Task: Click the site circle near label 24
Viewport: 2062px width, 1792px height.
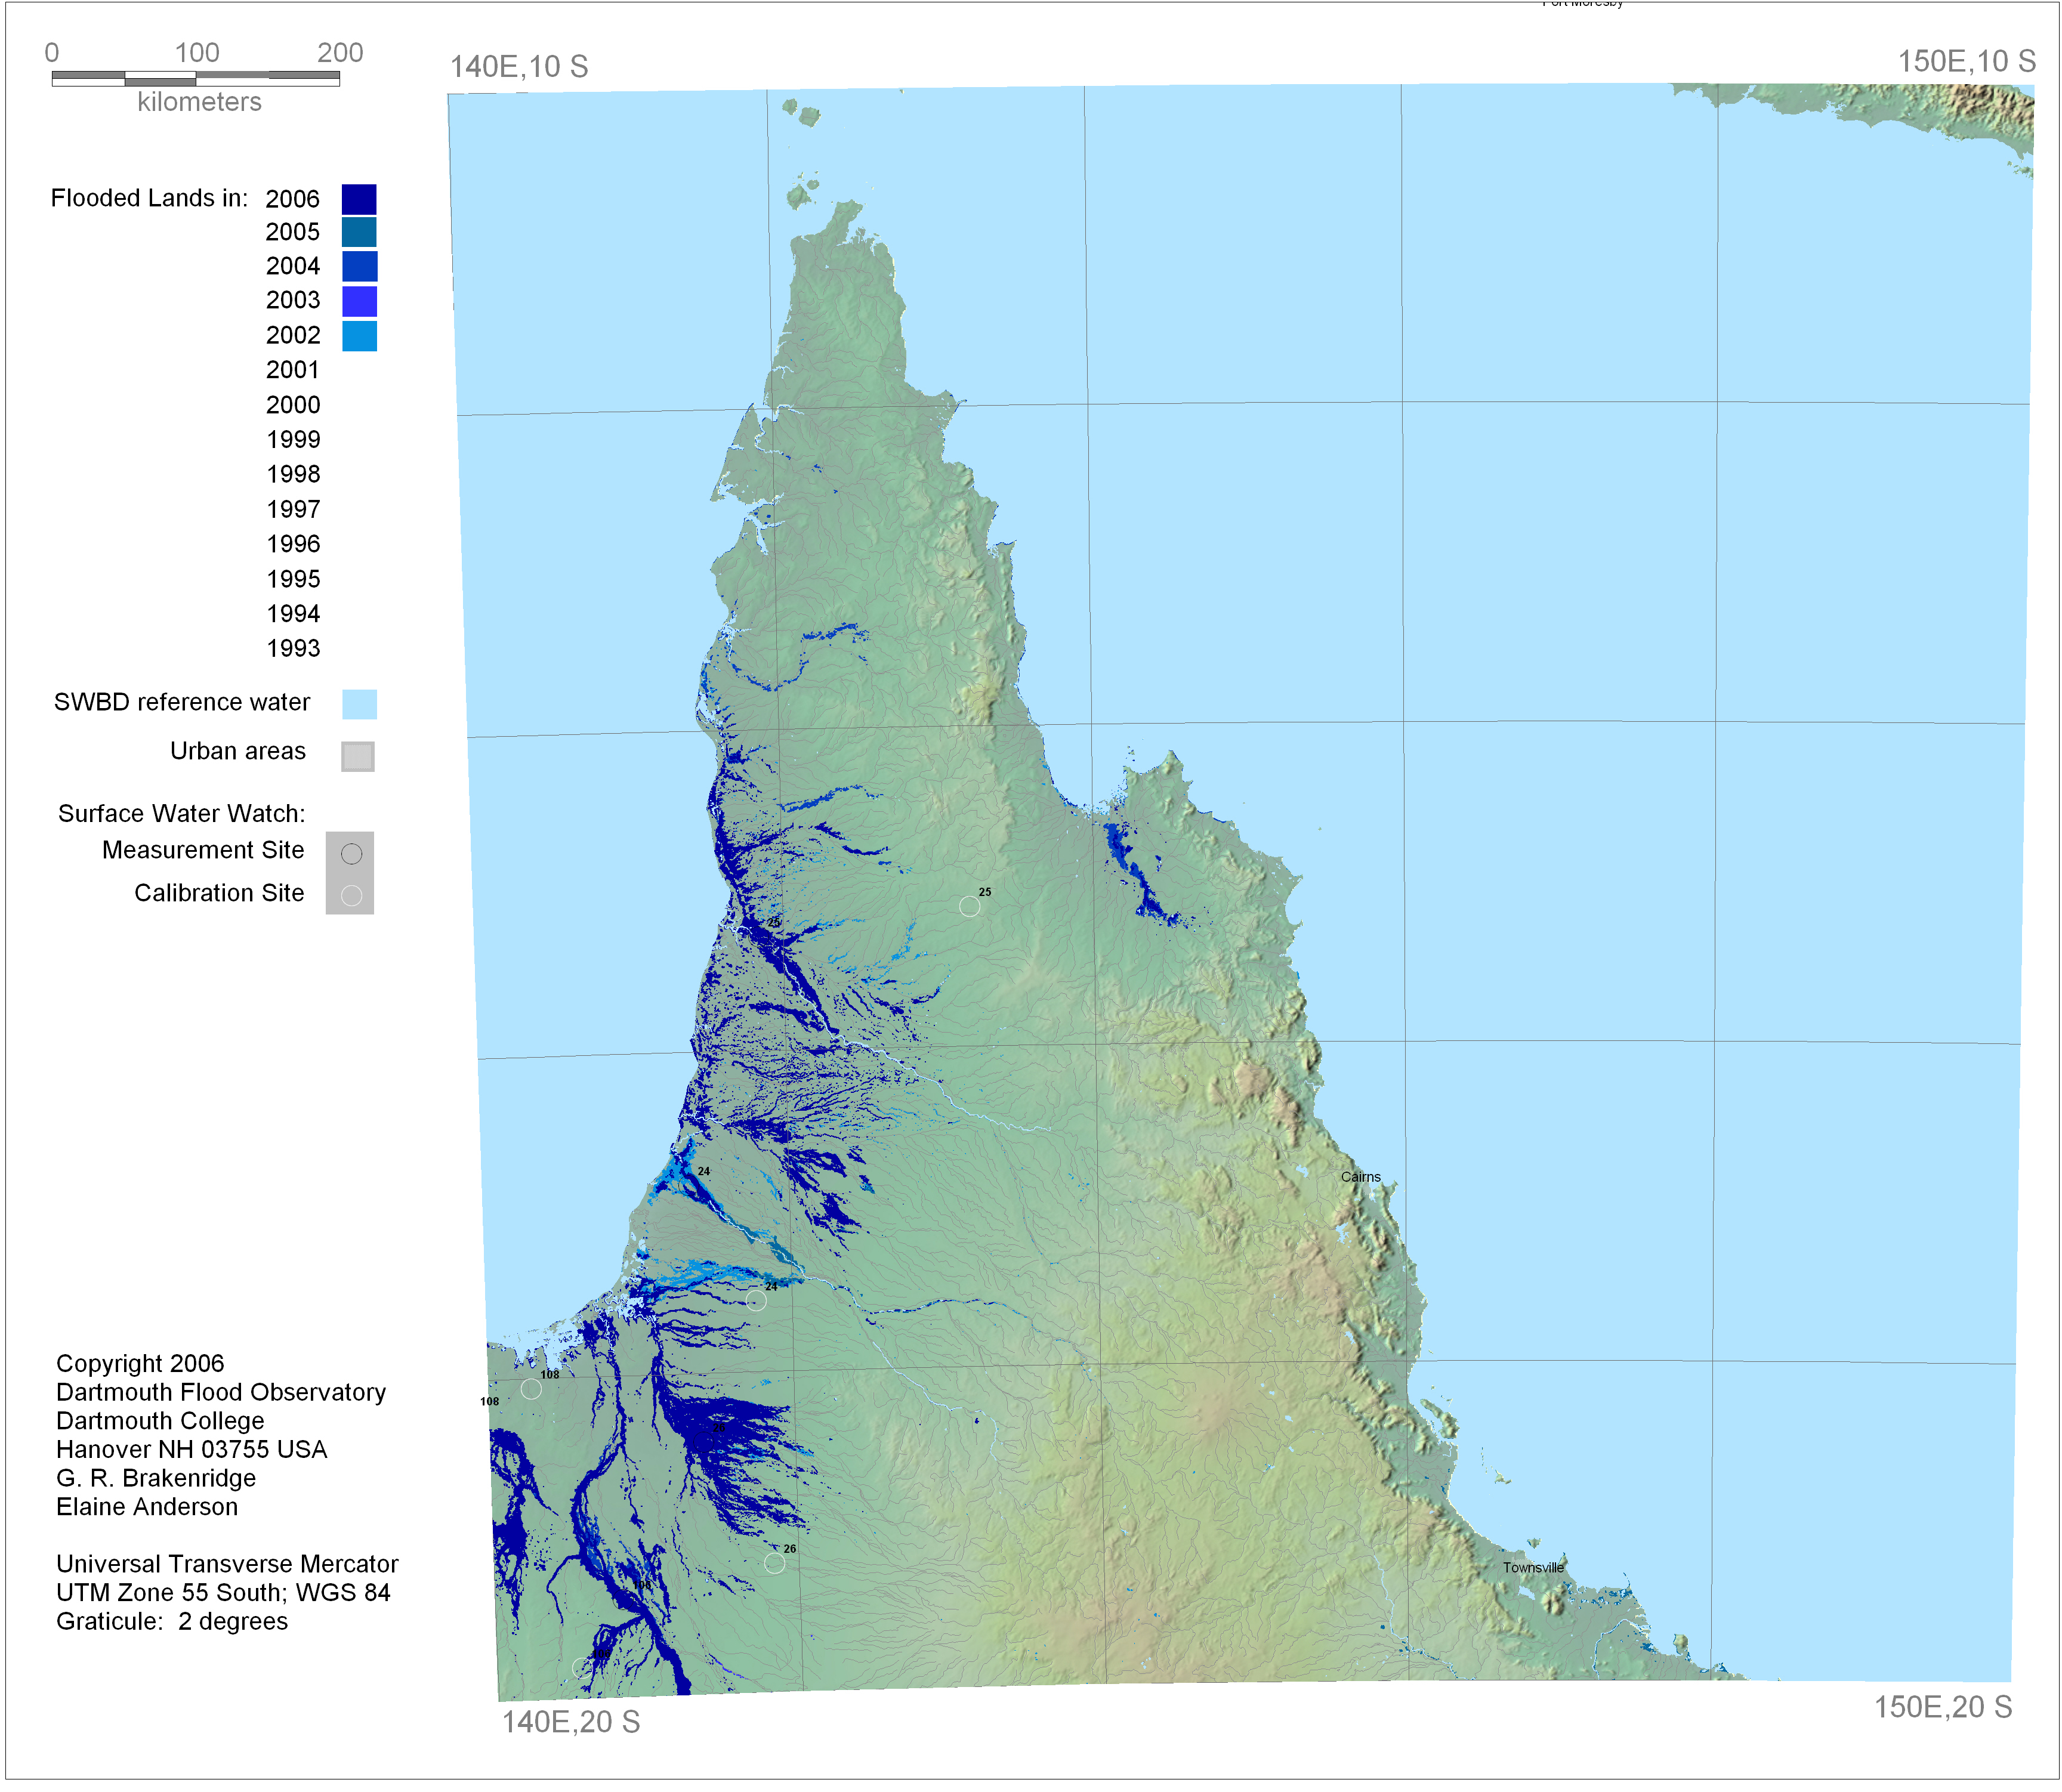Action: tap(756, 1300)
